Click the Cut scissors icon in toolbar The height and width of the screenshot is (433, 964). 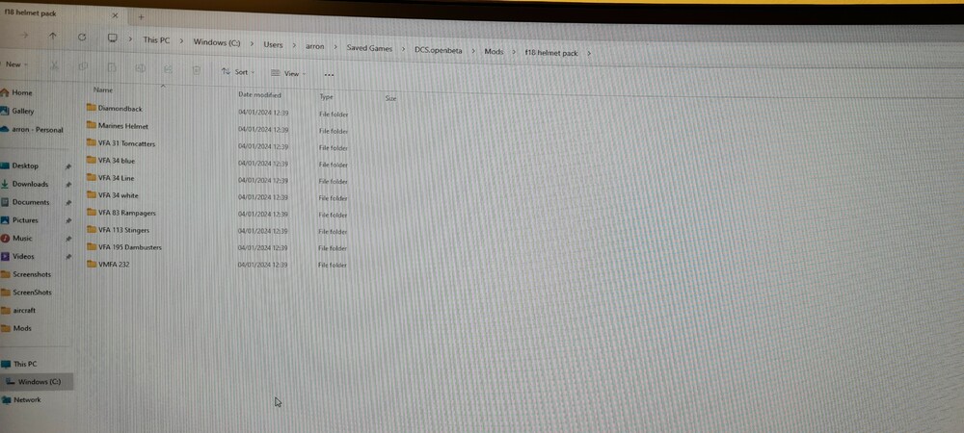[54, 65]
